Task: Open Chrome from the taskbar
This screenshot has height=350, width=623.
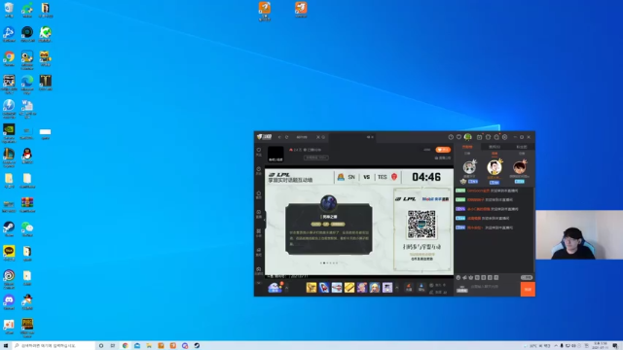Action: pos(126,346)
